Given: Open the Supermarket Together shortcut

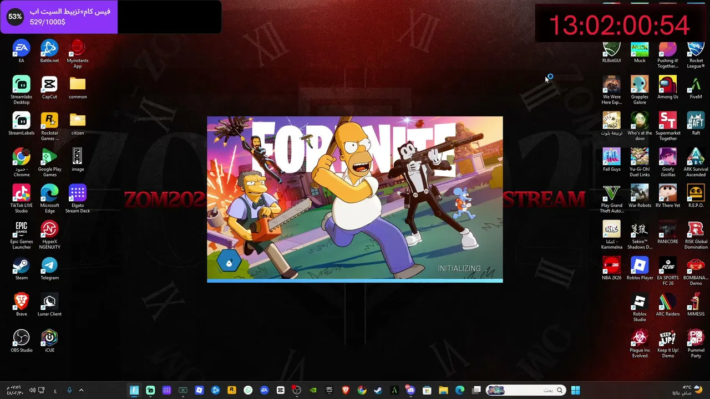Looking at the screenshot, I should point(668,126).
